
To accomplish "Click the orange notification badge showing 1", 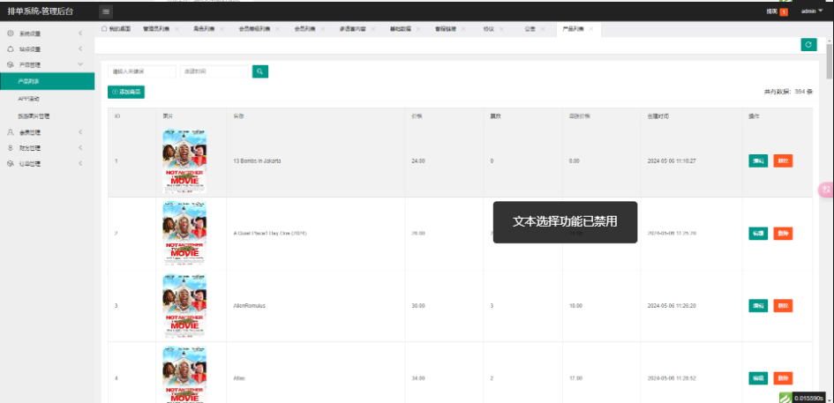I will pos(784,11).
